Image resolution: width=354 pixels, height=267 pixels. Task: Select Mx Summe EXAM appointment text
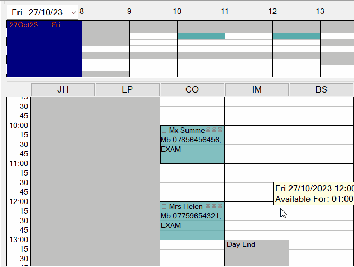[171, 149]
